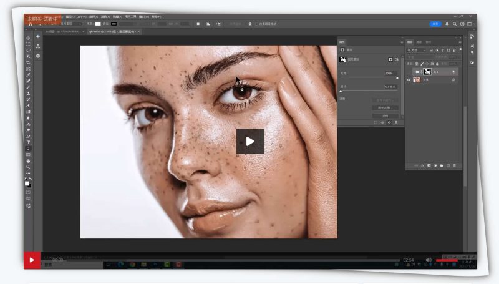Image resolution: width=499 pixels, height=284 pixels.
Task: Toggle the checkbox next to the gear in options bar
Action: pos(256,24)
